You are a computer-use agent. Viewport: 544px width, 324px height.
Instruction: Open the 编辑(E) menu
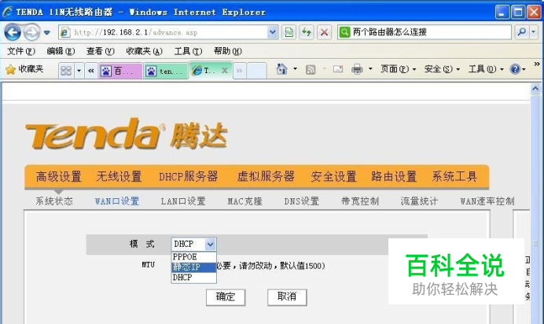pyautogui.click(x=61, y=51)
